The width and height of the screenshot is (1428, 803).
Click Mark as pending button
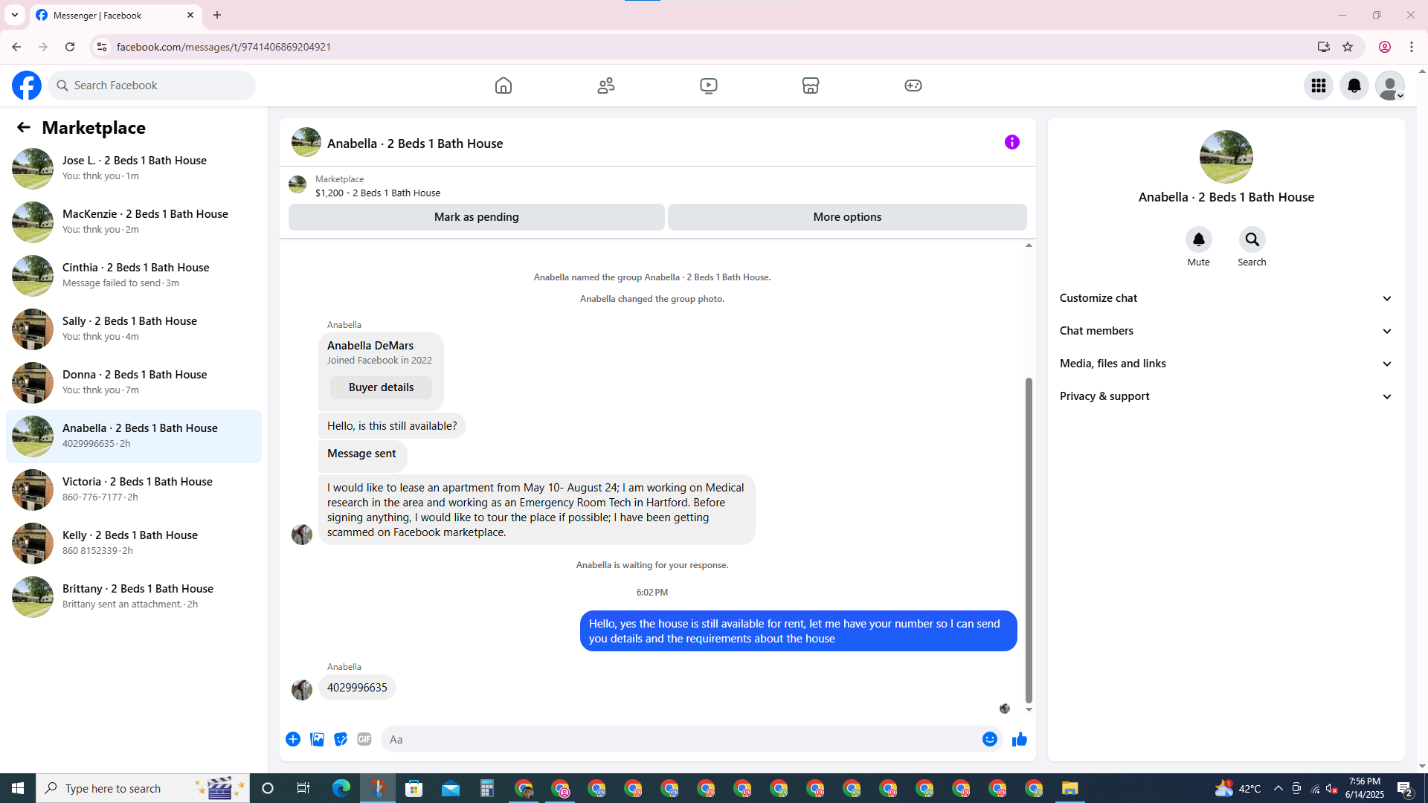tap(477, 217)
